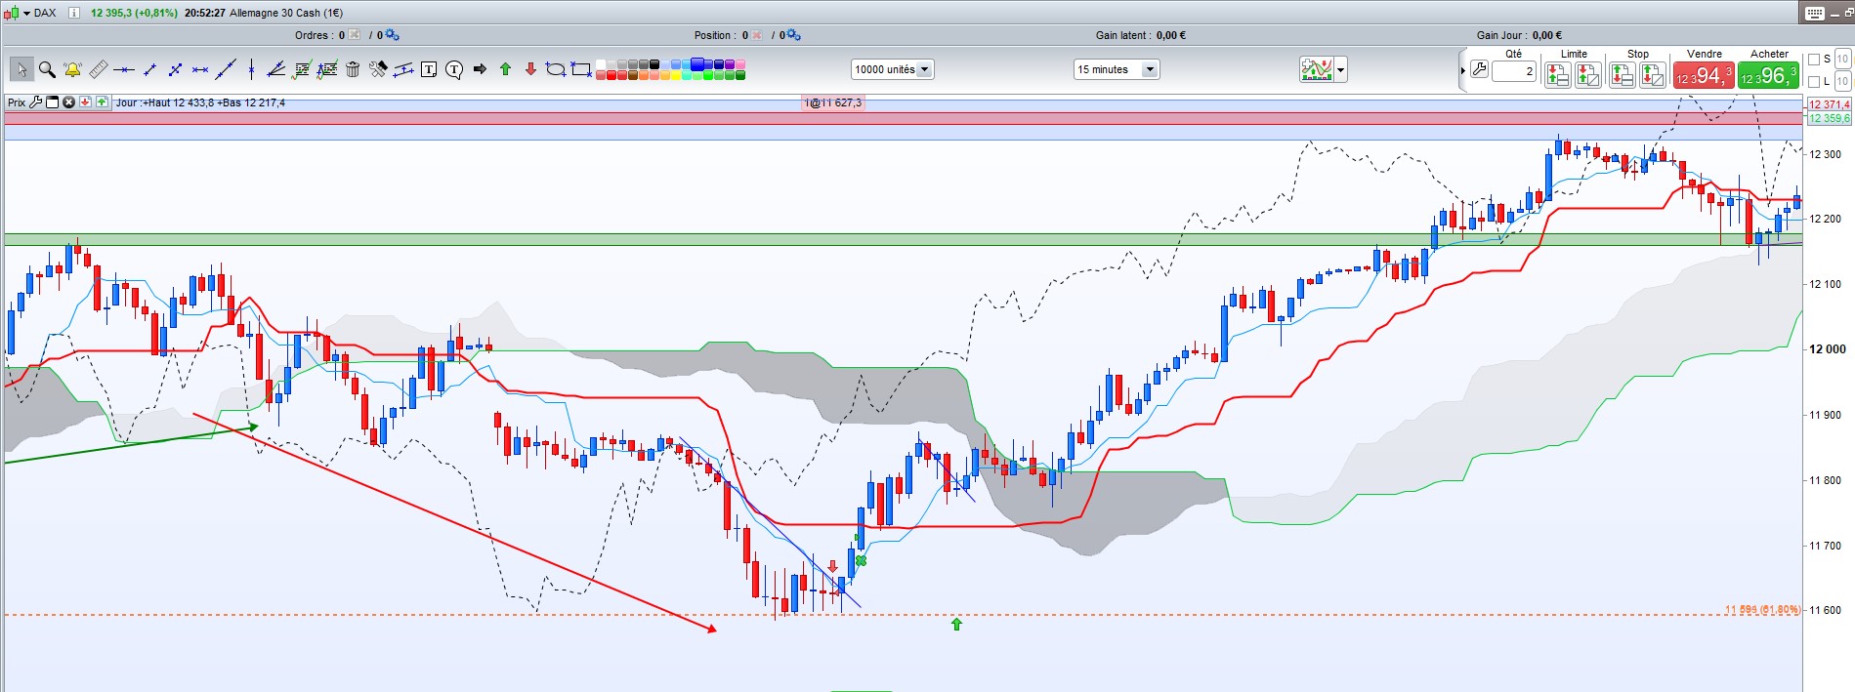Move Prix panel up with green arrow
This screenshot has height=692, width=1855.
coord(102,102)
